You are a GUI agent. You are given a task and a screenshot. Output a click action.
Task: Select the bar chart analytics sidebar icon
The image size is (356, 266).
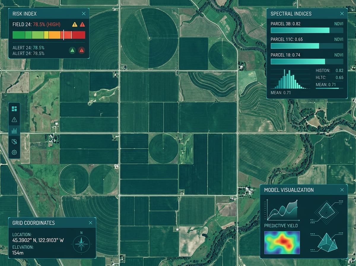[14, 130]
